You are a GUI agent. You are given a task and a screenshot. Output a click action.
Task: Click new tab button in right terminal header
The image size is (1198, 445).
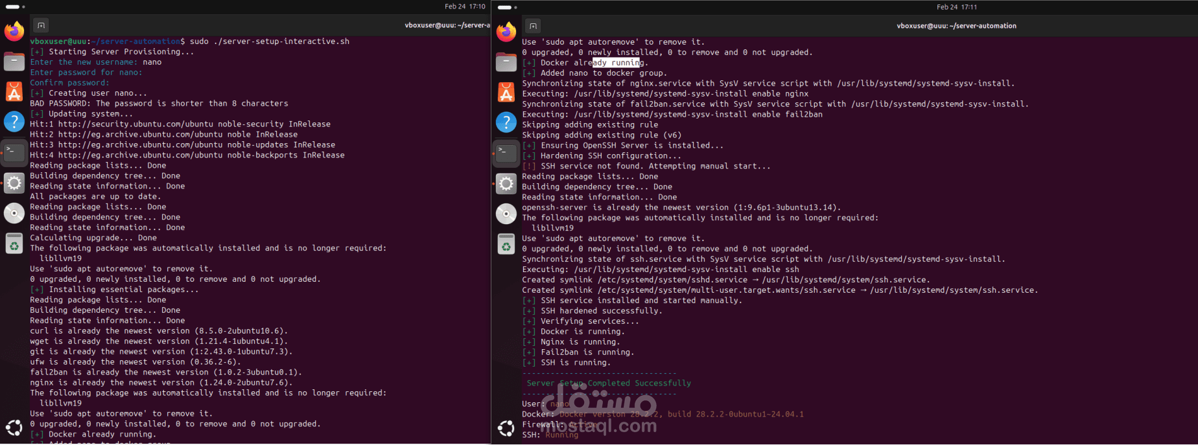click(533, 25)
